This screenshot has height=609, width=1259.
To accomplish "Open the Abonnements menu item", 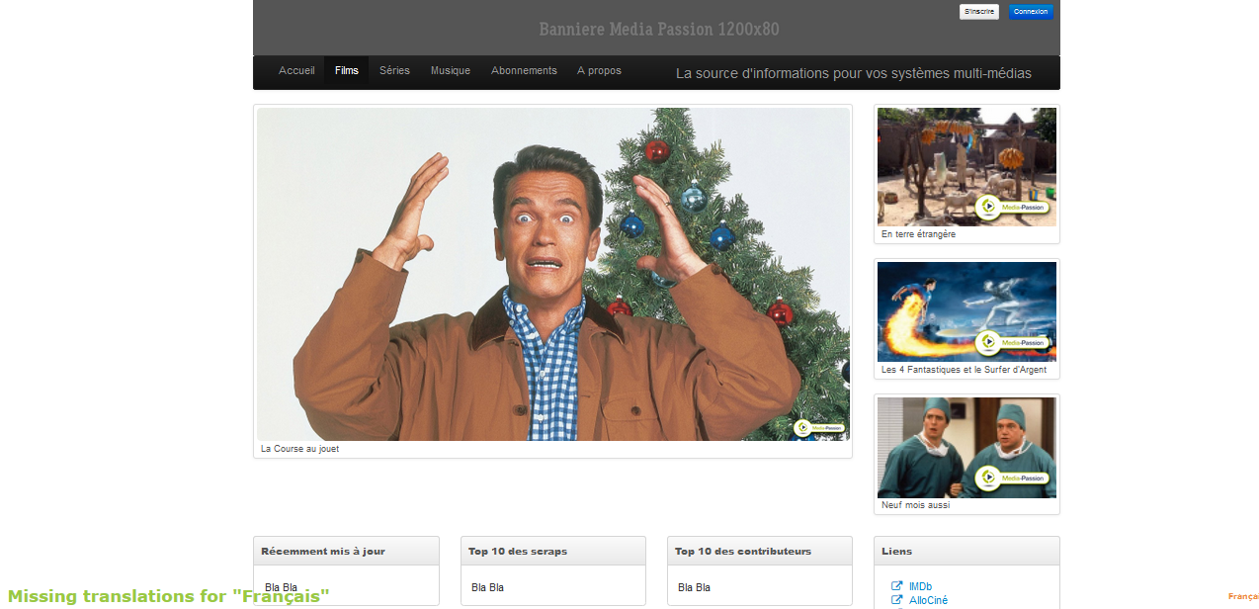I will [524, 70].
